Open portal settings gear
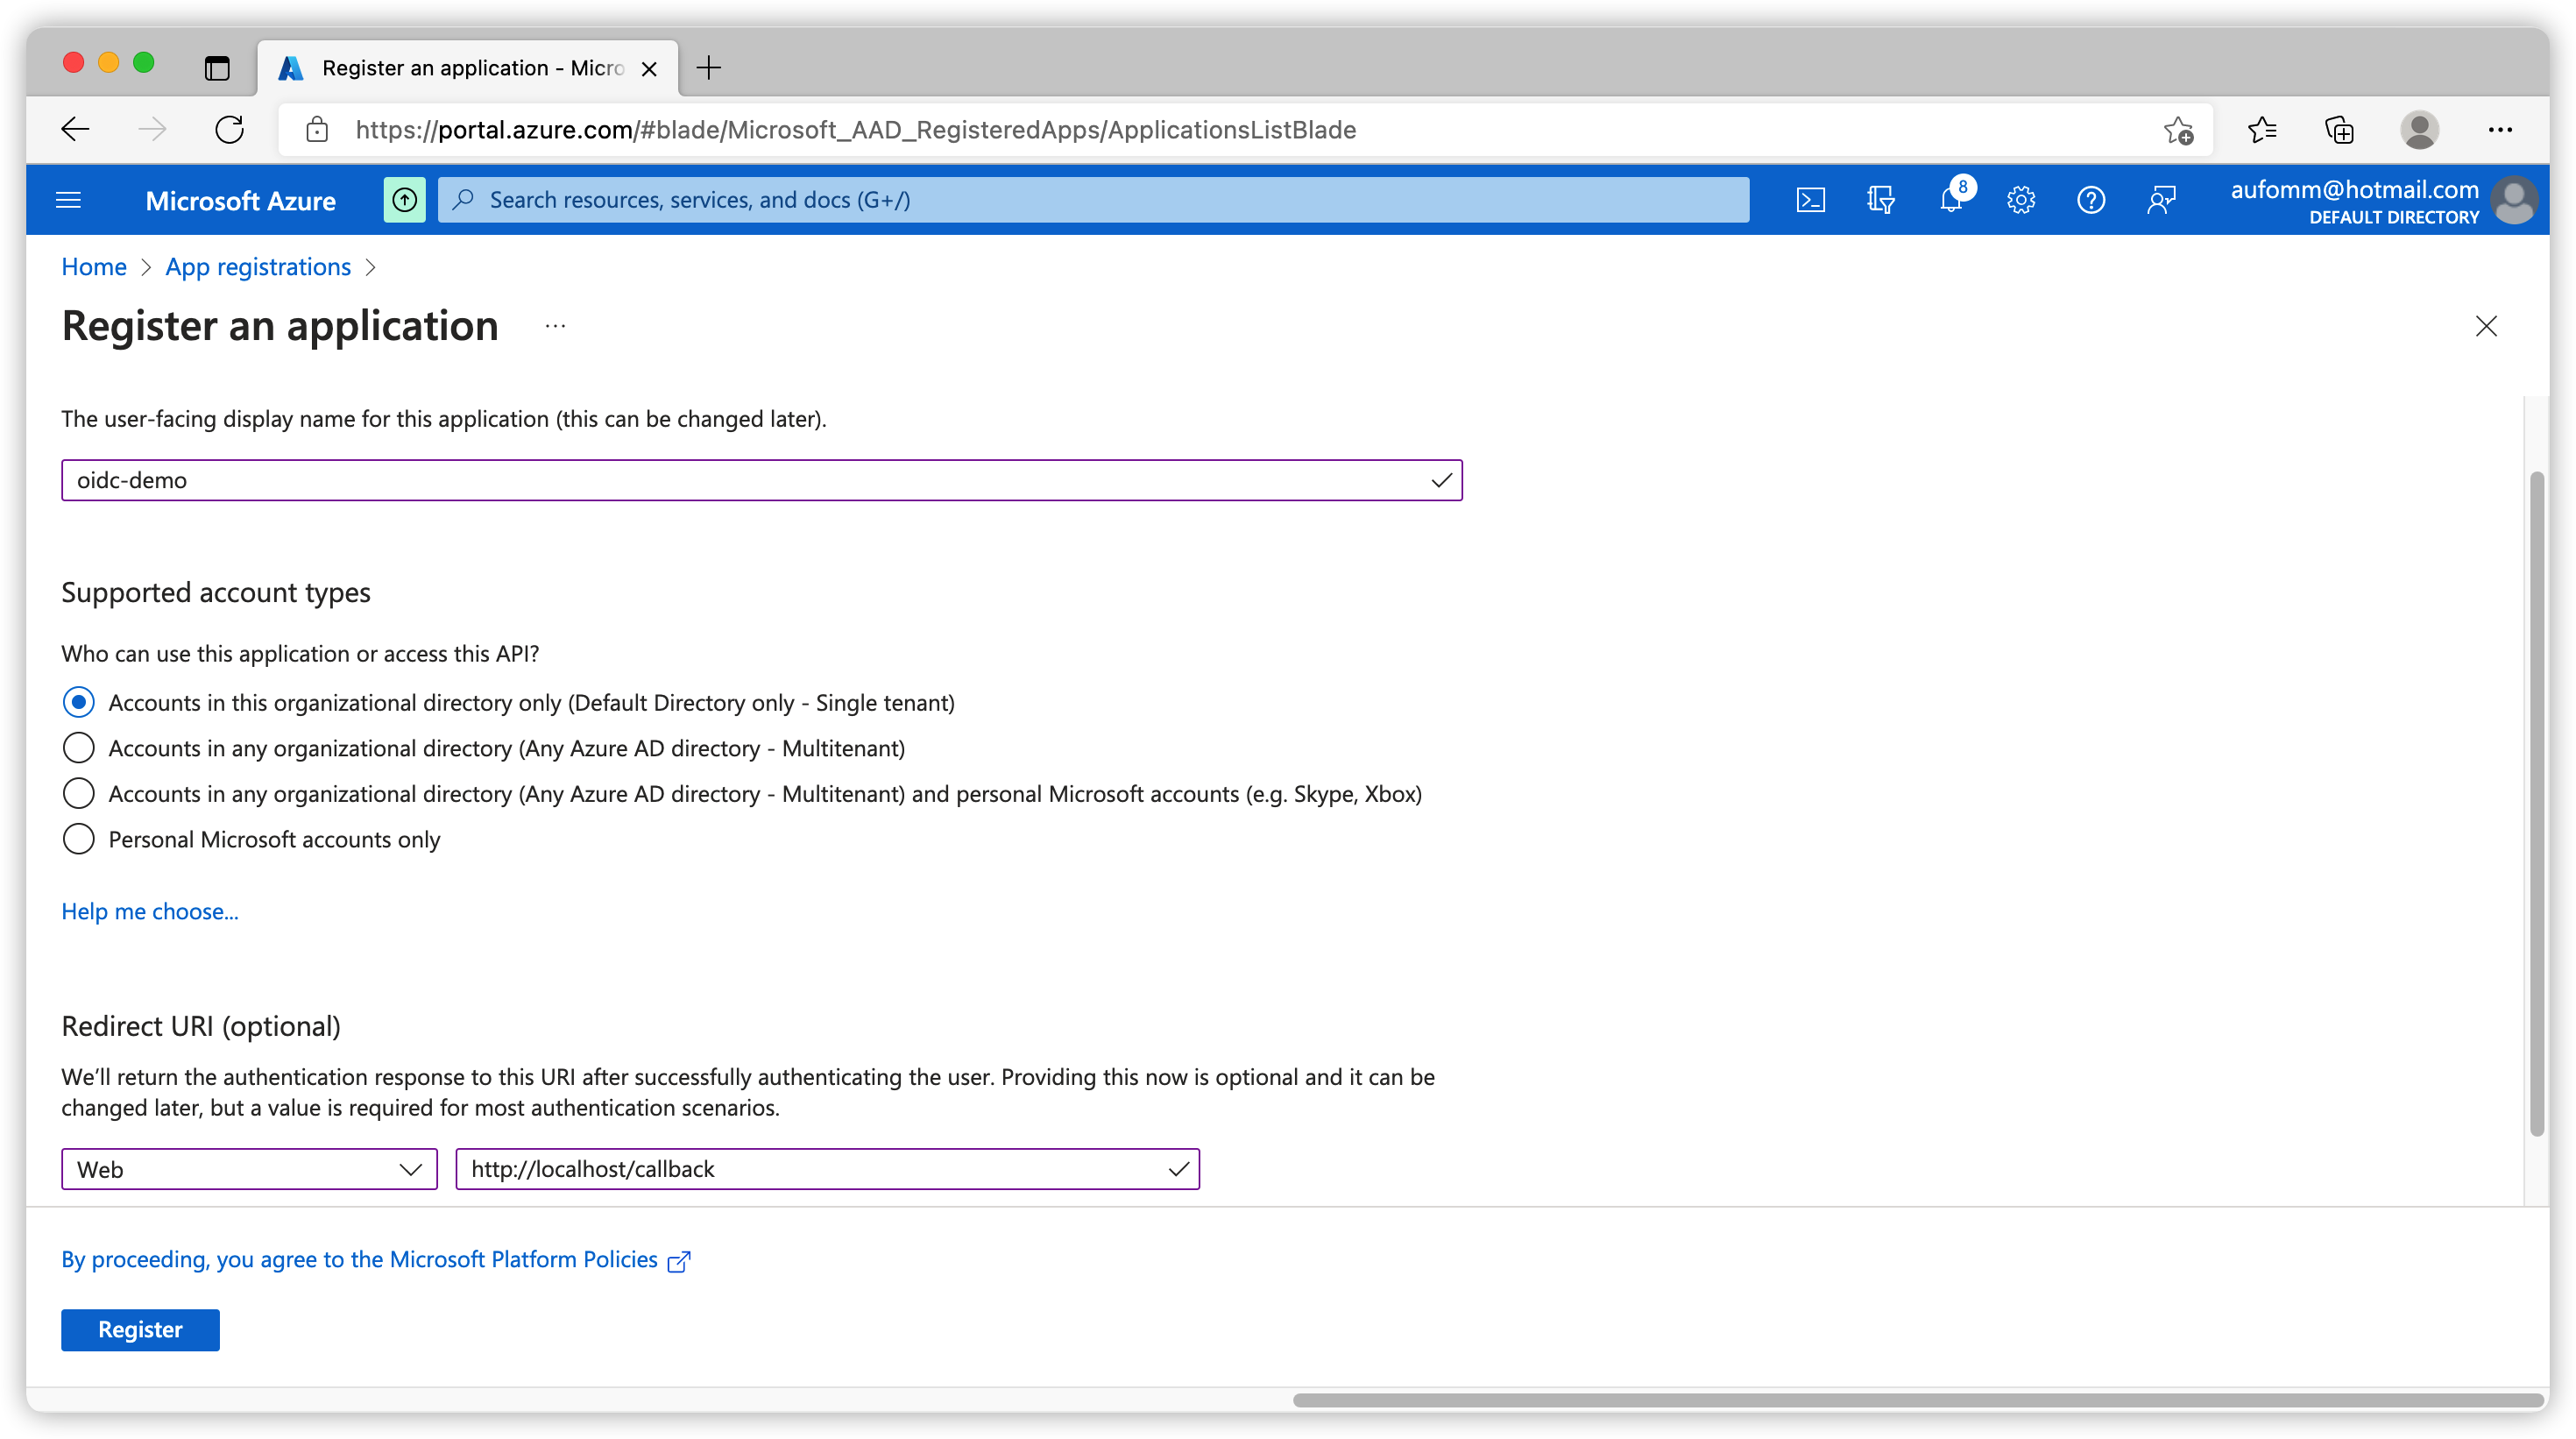The height and width of the screenshot is (1439, 2576). [x=2020, y=200]
